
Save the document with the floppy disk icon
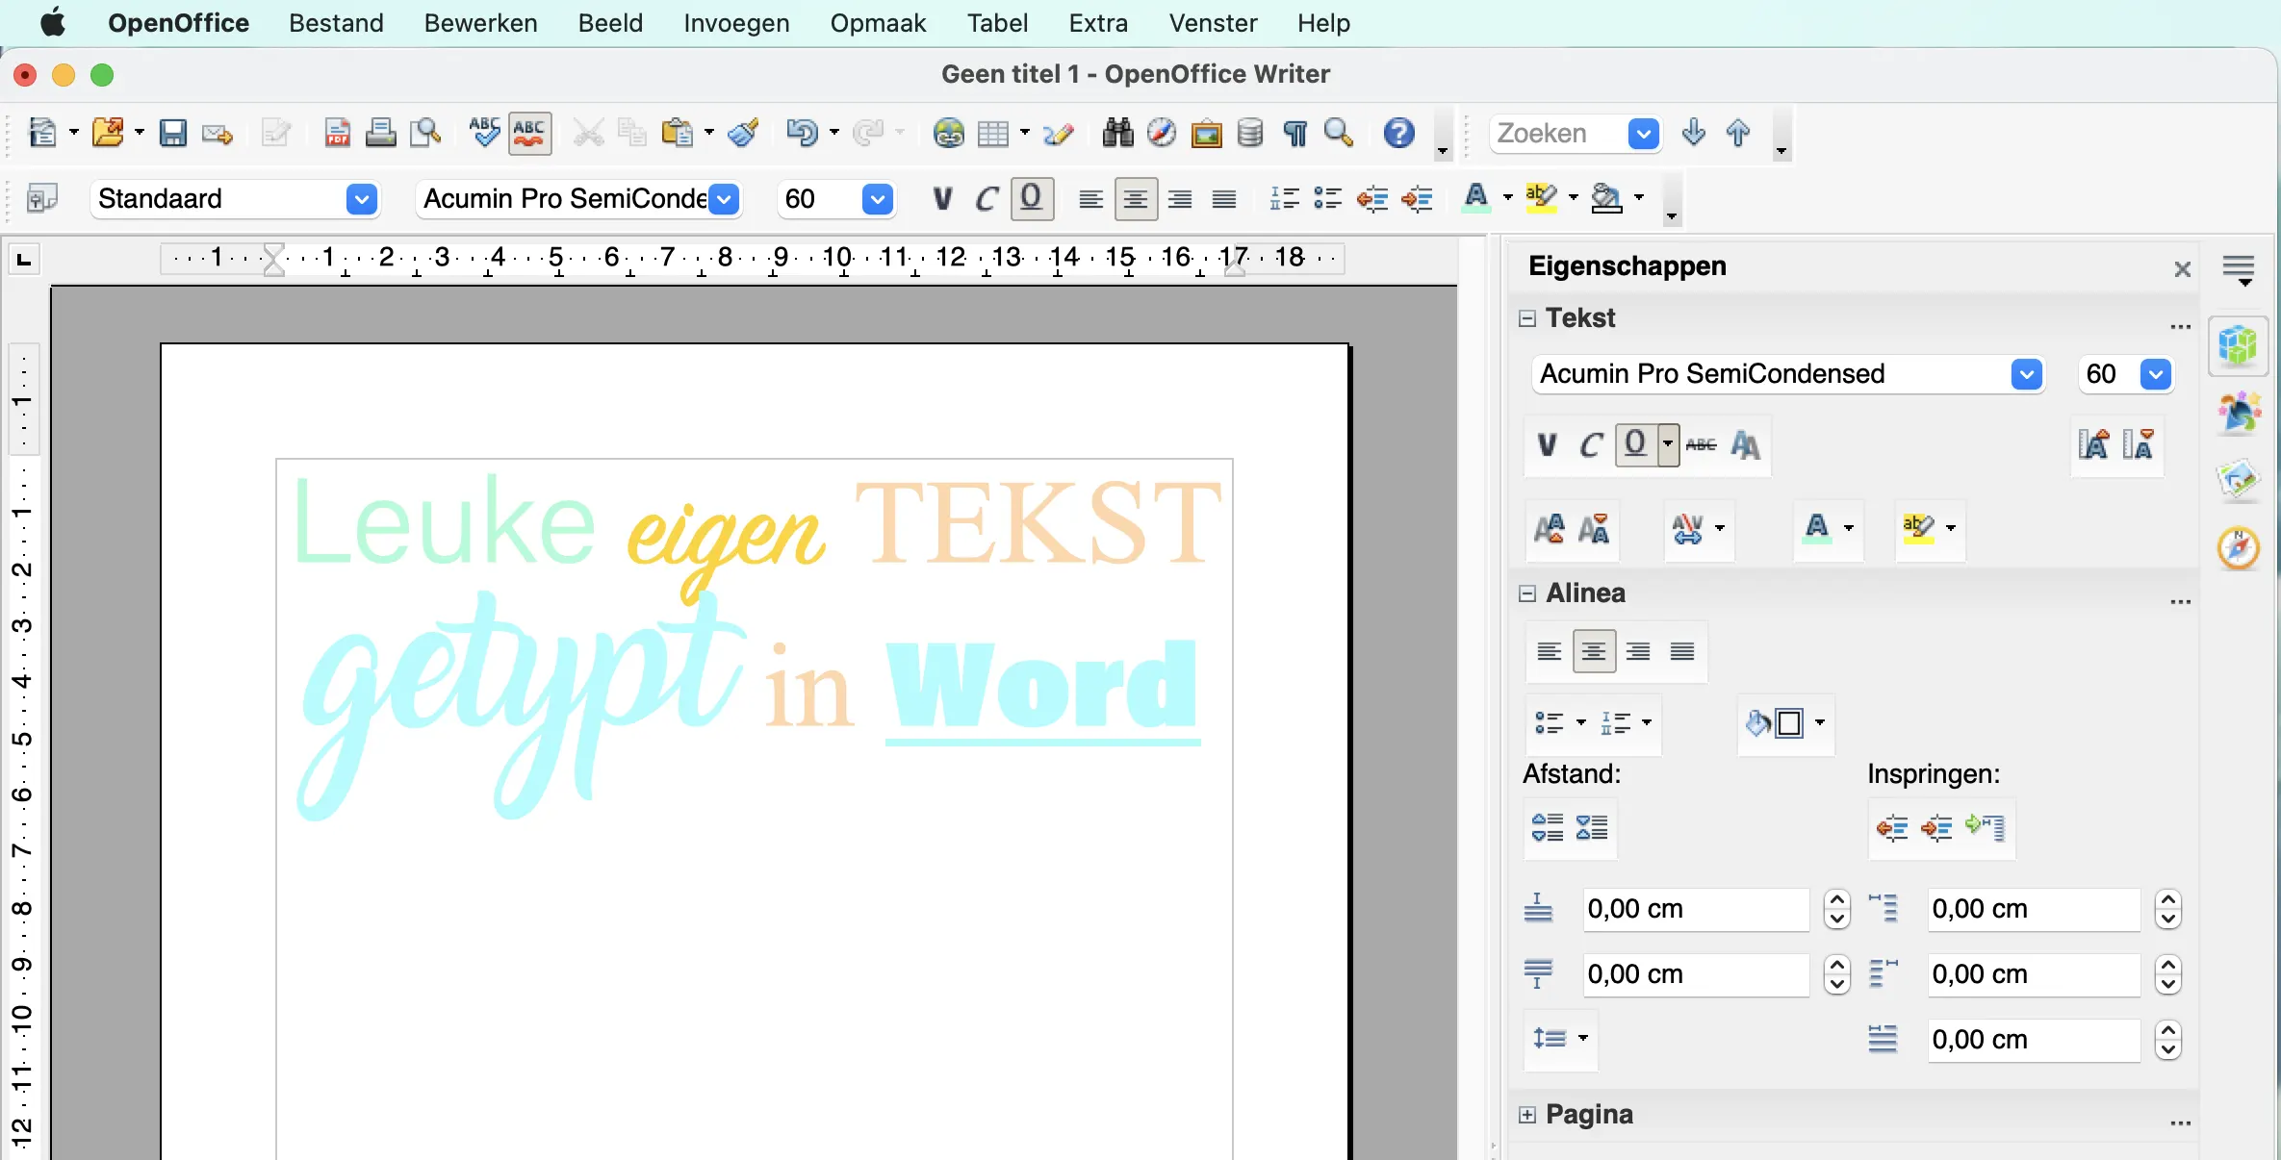pyautogui.click(x=173, y=133)
